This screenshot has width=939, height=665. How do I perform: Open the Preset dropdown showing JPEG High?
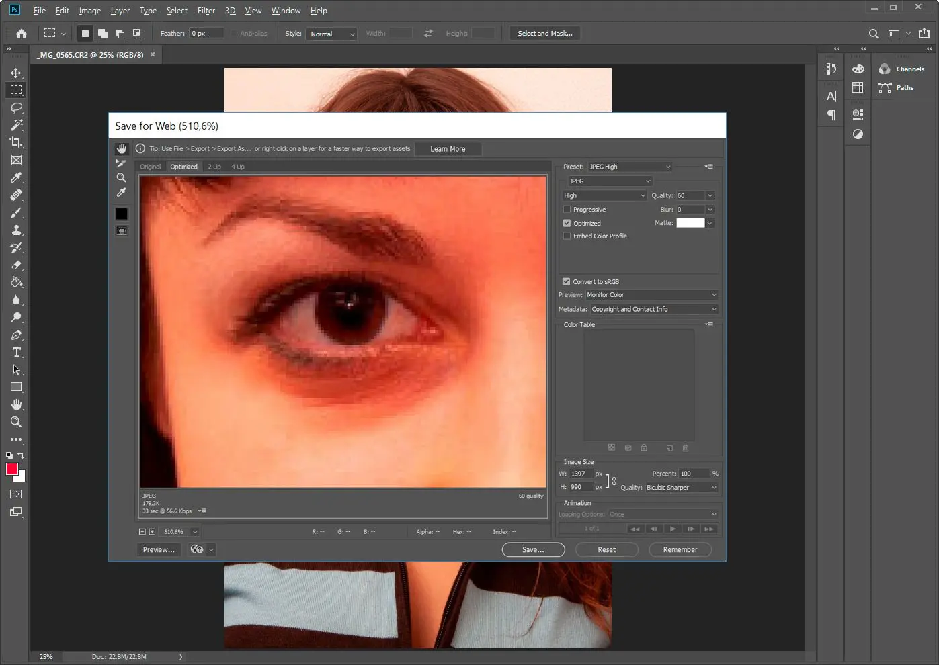pos(630,167)
